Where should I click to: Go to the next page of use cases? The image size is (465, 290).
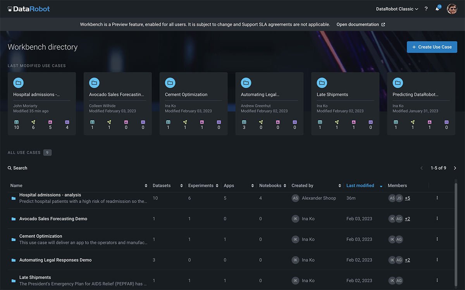(x=455, y=168)
